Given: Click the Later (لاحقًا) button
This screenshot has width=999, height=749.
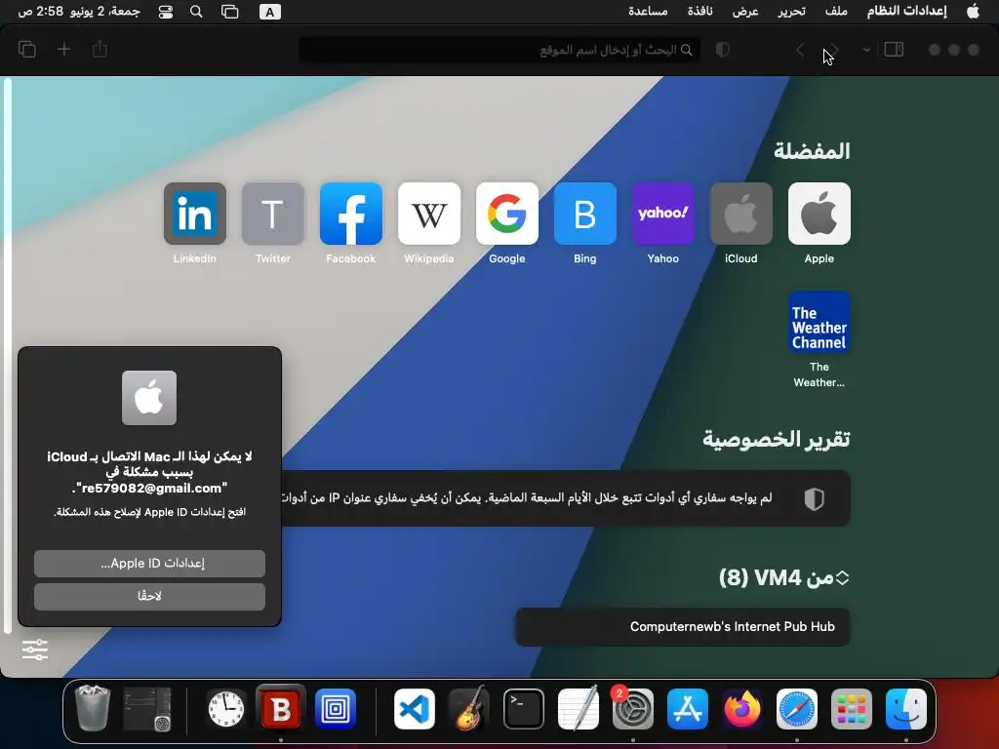Looking at the screenshot, I should [x=149, y=597].
